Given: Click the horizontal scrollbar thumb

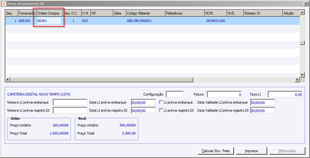Looking at the screenshot, I should [x=102, y=80].
